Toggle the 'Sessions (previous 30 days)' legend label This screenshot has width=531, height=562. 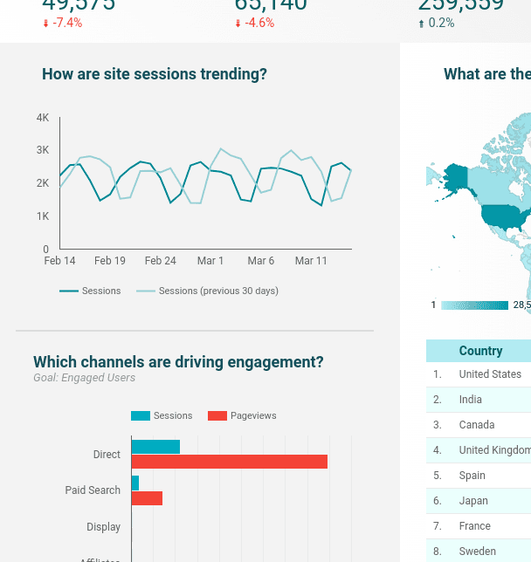(x=218, y=291)
